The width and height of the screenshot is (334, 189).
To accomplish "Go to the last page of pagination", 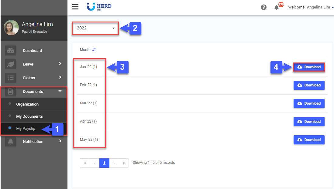I will 124,163.
